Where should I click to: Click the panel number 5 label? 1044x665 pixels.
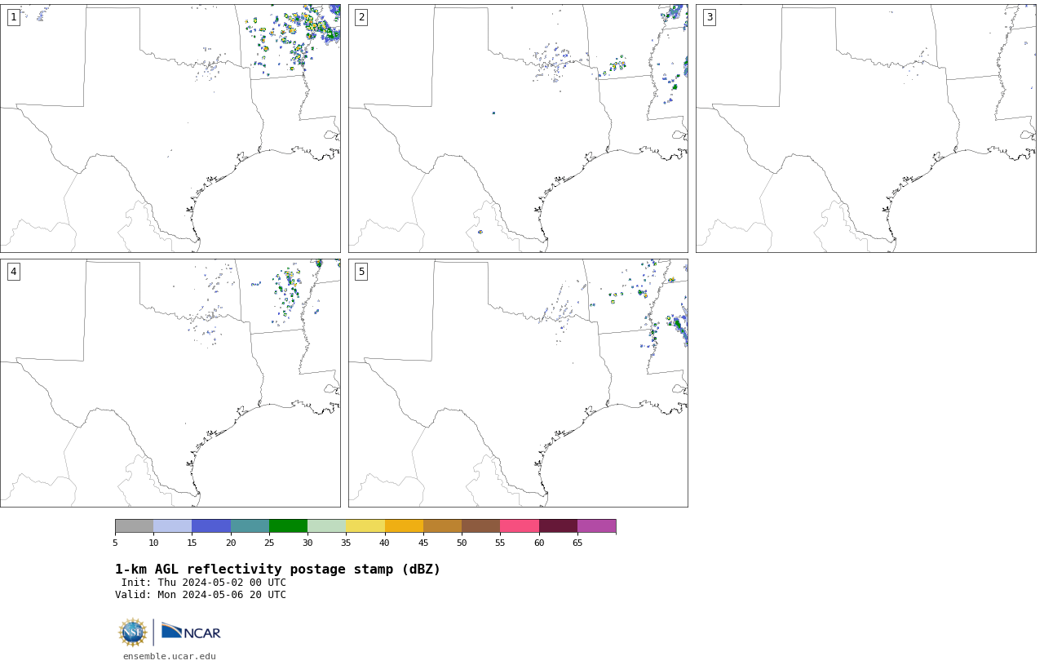coord(361,272)
